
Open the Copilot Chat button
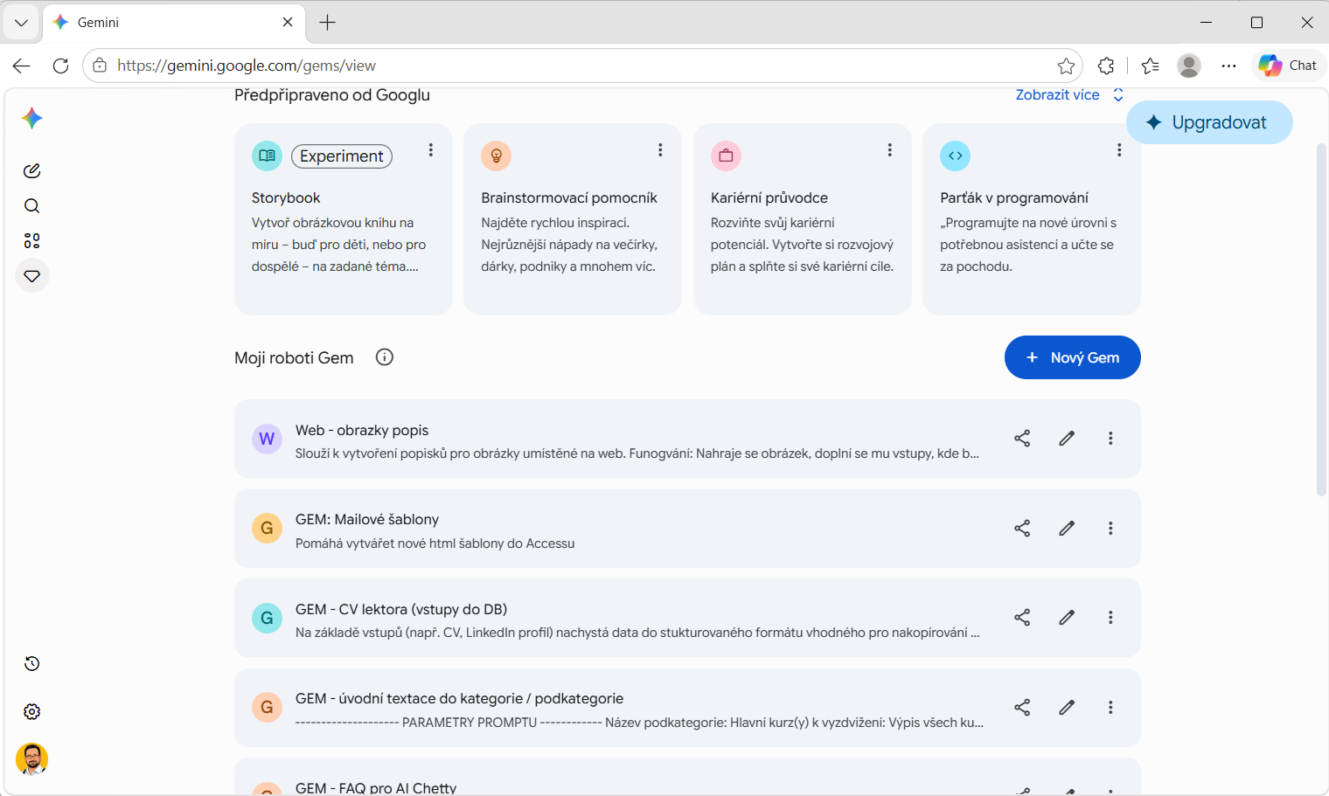pyautogui.click(x=1288, y=66)
